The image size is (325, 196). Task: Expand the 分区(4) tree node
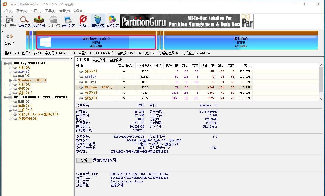[10, 84]
